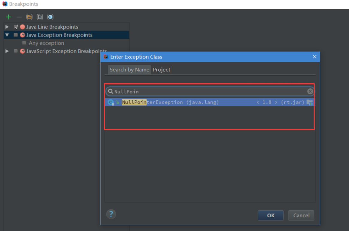The width and height of the screenshot is (349, 231).
Task: Click Java Line Breakpoints red dot icon
Action: coord(23,27)
